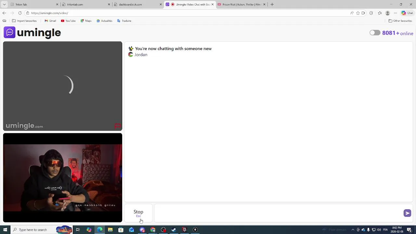This screenshot has height=234, width=416.
Task: Click the Jordan country label
Action: click(x=141, y=55)
